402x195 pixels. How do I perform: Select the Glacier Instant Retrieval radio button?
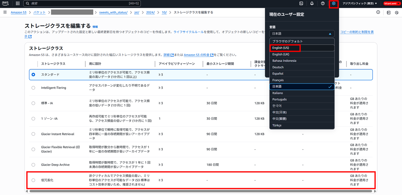(x=33, y=134)
